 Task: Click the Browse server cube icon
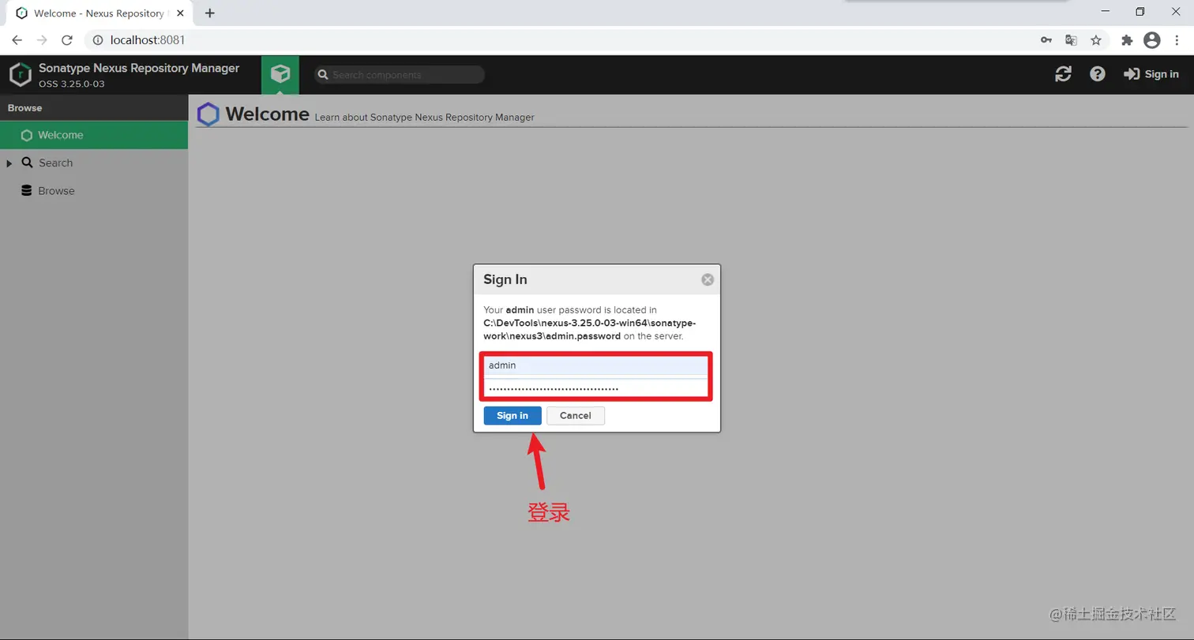click(280, 74)
